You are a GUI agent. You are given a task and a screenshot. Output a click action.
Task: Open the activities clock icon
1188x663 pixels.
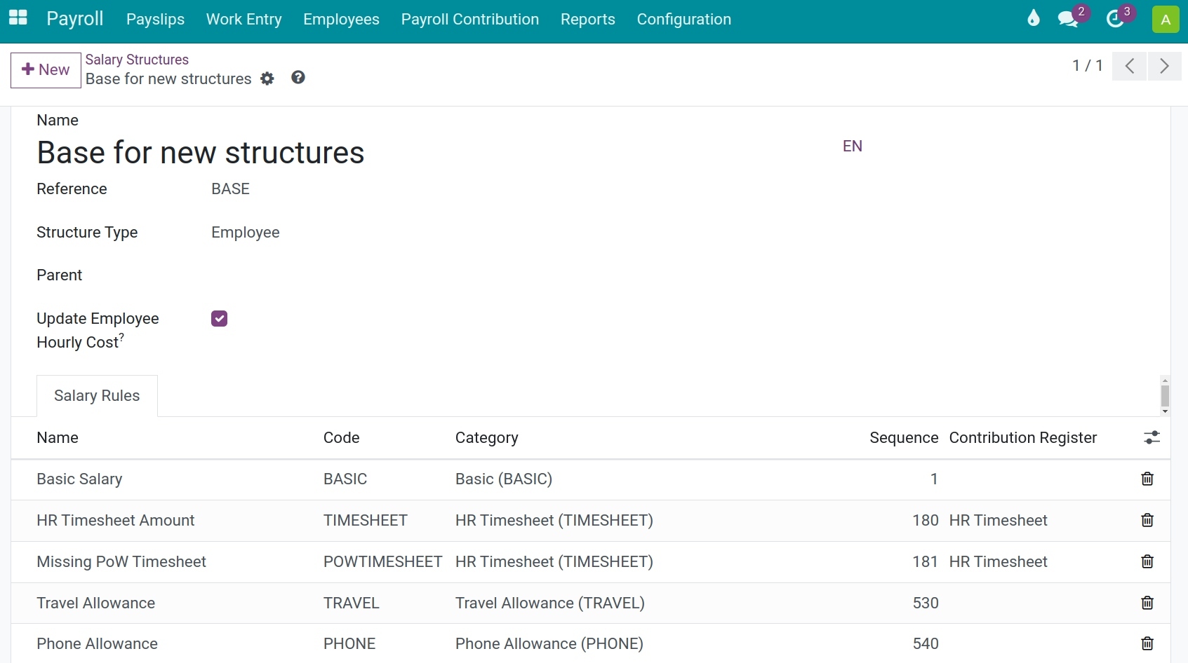tap(1115, 19)
